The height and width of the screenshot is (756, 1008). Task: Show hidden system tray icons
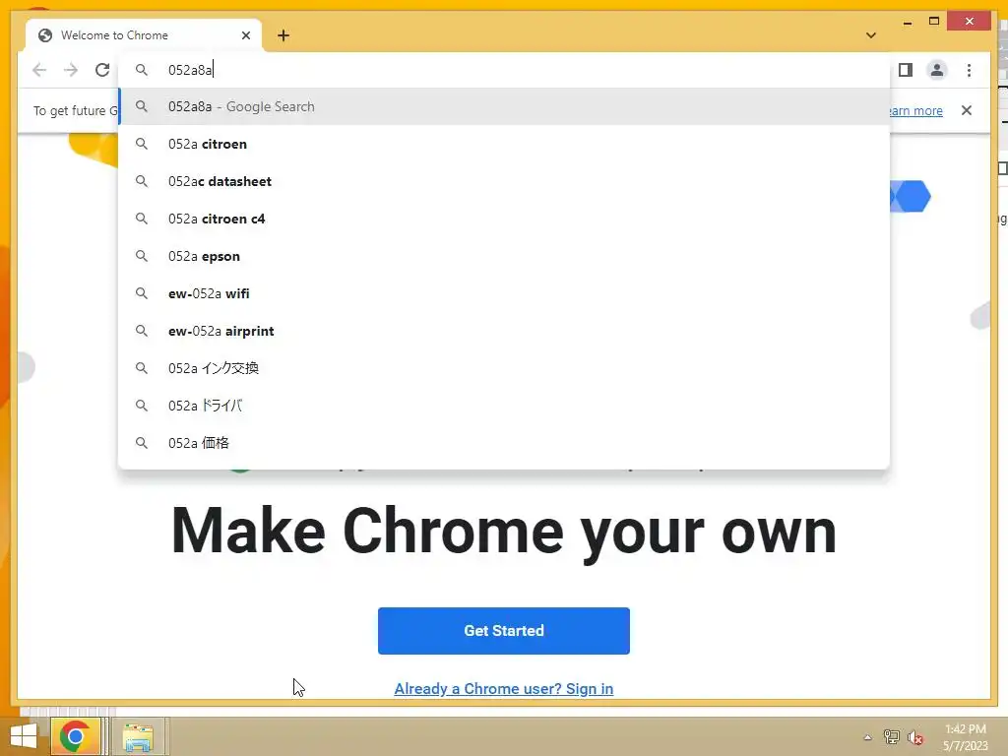(868, 737)
